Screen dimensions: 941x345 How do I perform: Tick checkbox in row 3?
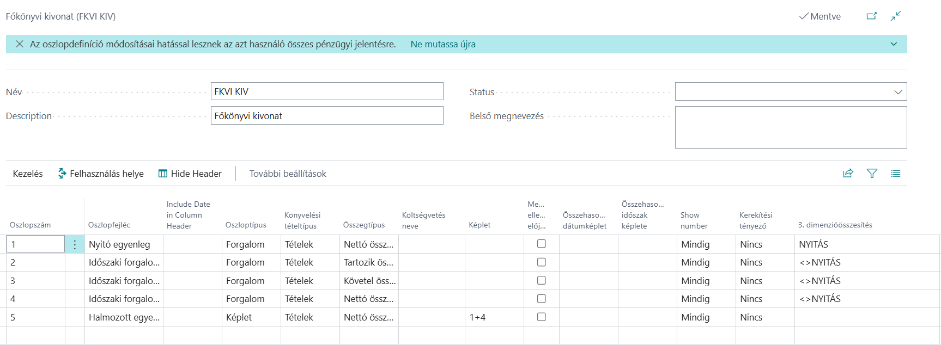coord(541,280)
